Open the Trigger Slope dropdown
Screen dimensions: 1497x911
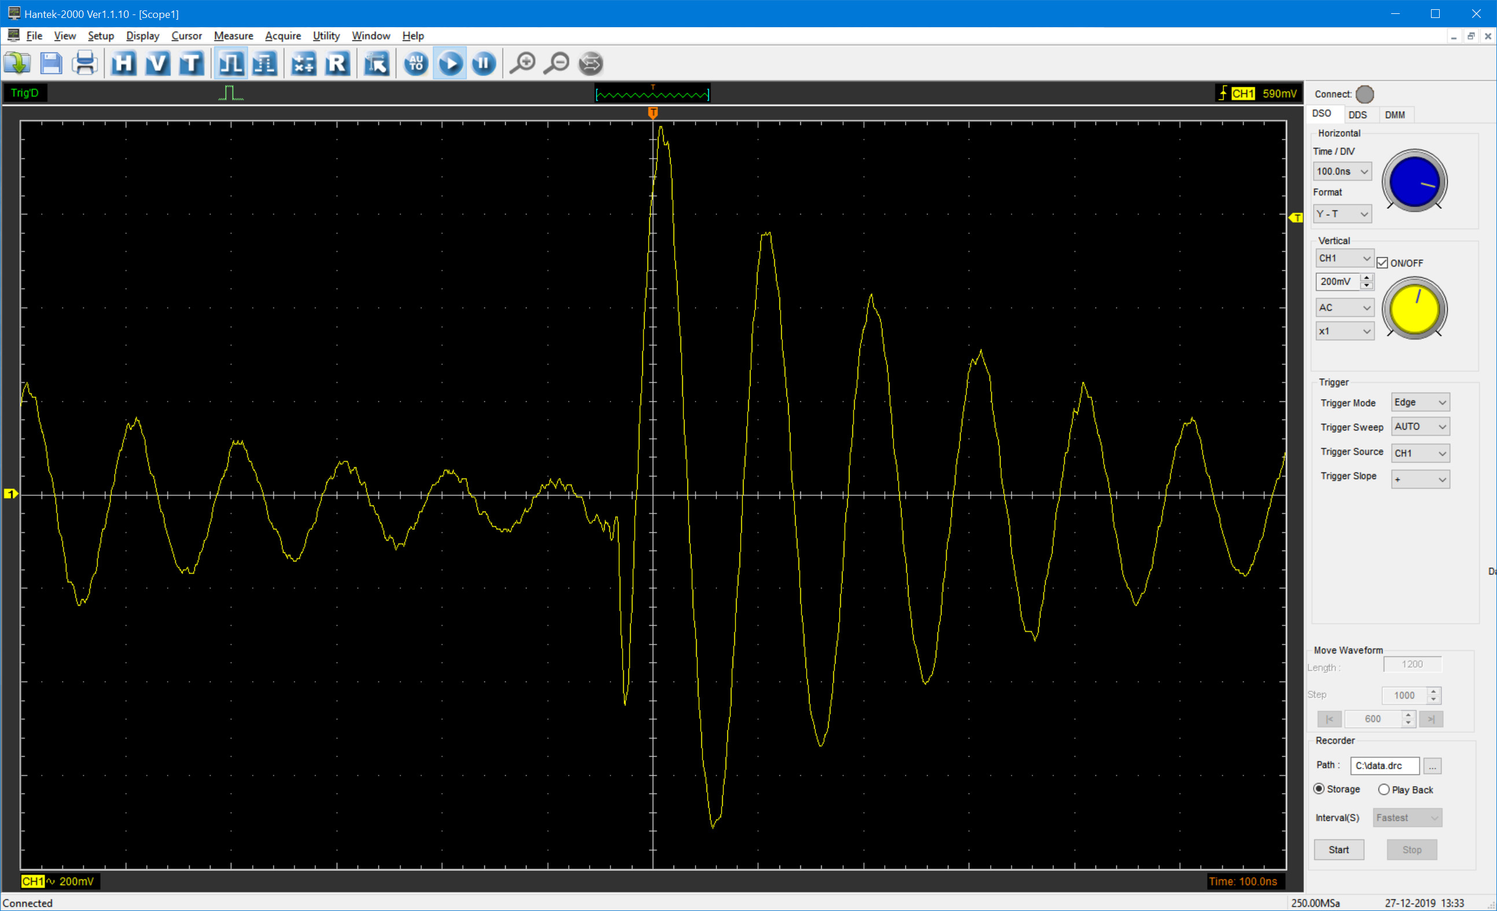point(1421,479)
